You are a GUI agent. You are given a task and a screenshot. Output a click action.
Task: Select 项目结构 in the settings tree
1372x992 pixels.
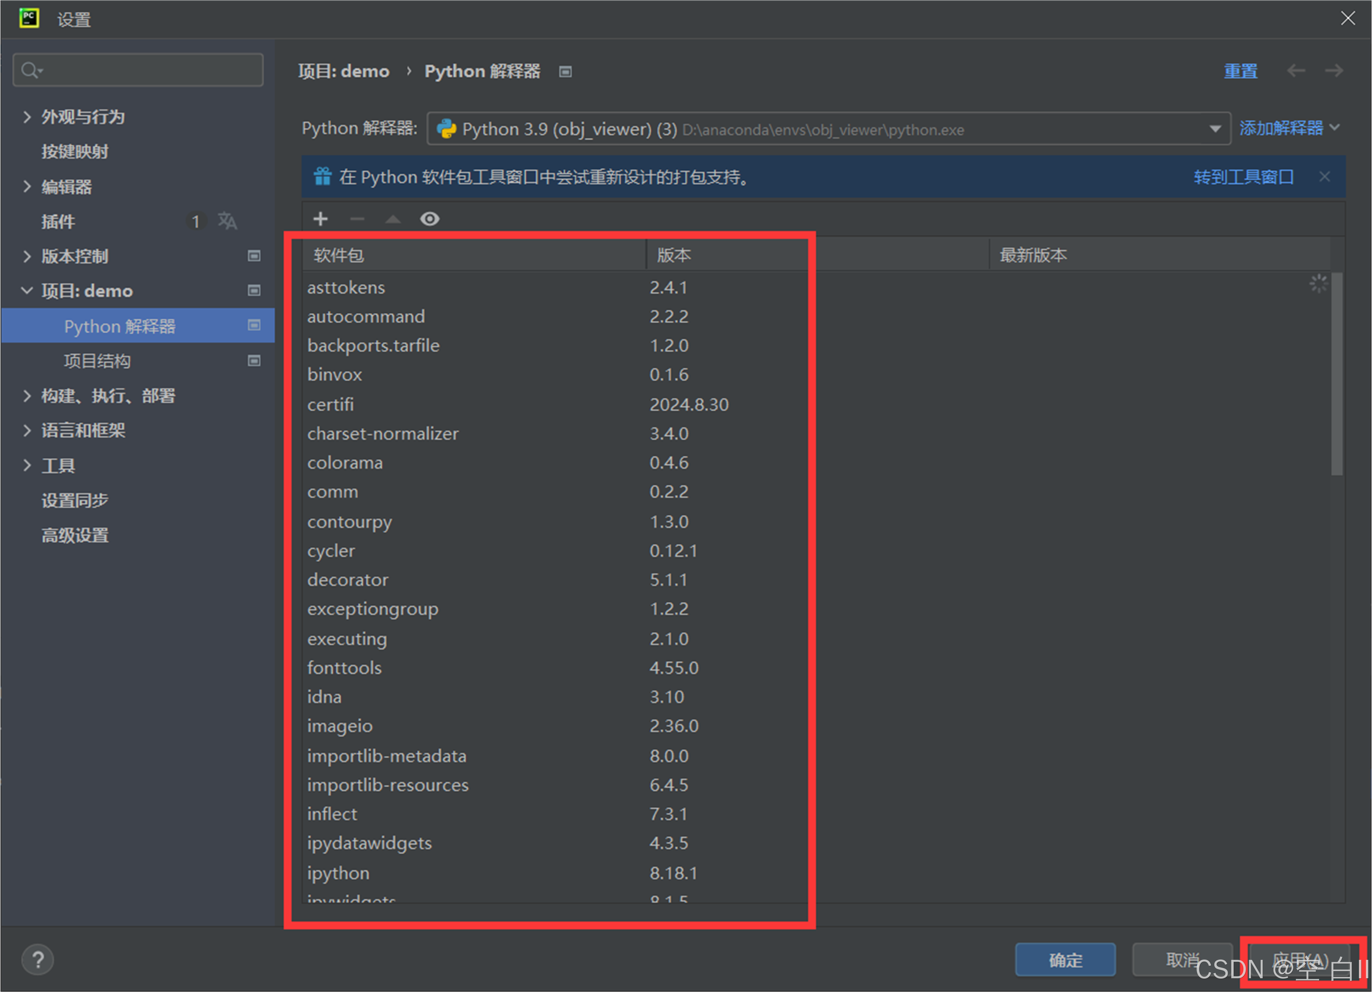coord(97,361)
